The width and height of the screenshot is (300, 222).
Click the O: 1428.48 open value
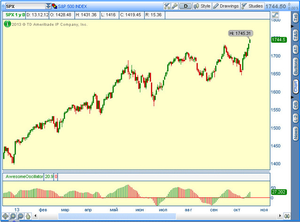coord(61,15)
